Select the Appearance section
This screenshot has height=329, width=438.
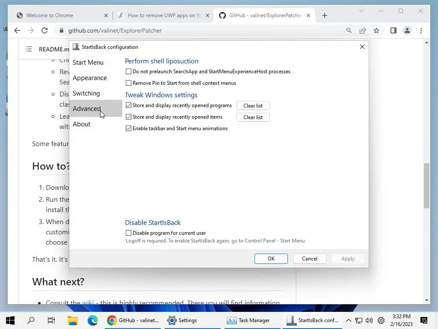tap(95, 78)
